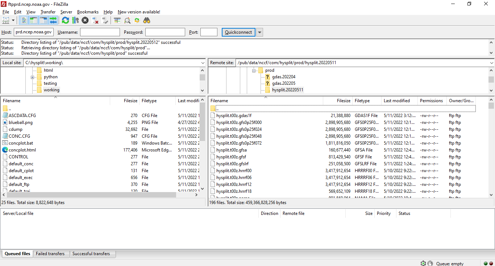The height and width of the screenshot is (266, 495).
Task: Open the Help menu
Action: click(108, 12)
